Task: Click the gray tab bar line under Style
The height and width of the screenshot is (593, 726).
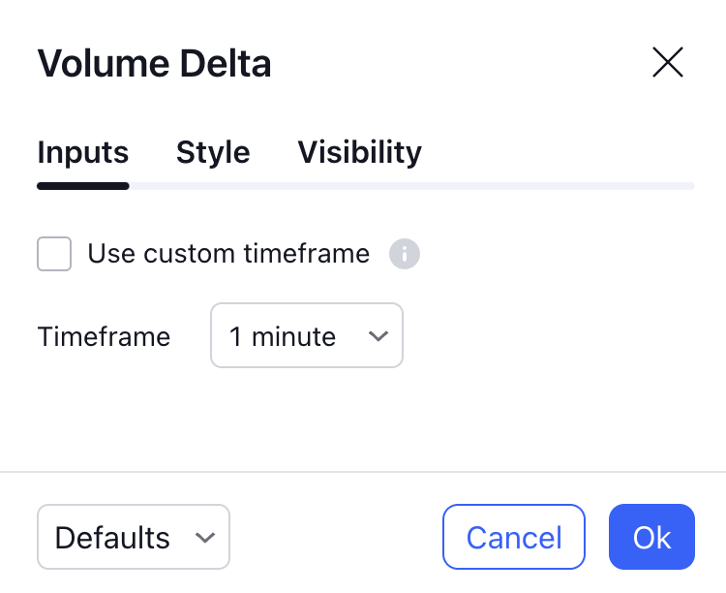Action: point(213,186)
